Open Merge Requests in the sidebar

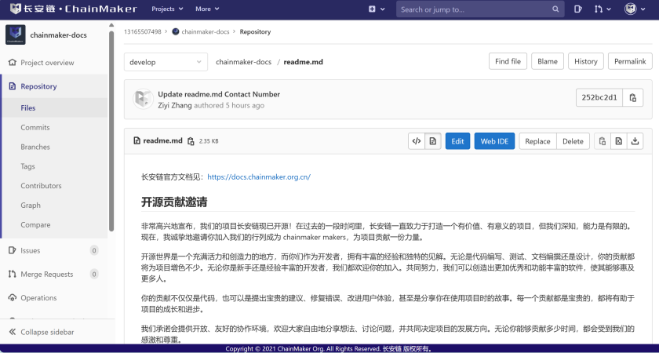[46, 274]
